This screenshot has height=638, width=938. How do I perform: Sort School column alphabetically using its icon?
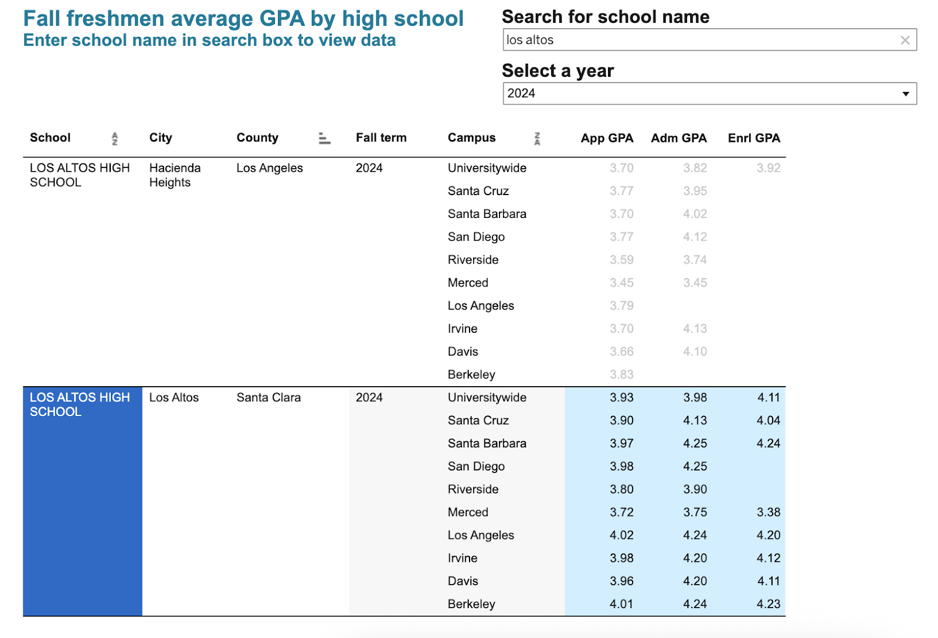(x=115, y=139)
